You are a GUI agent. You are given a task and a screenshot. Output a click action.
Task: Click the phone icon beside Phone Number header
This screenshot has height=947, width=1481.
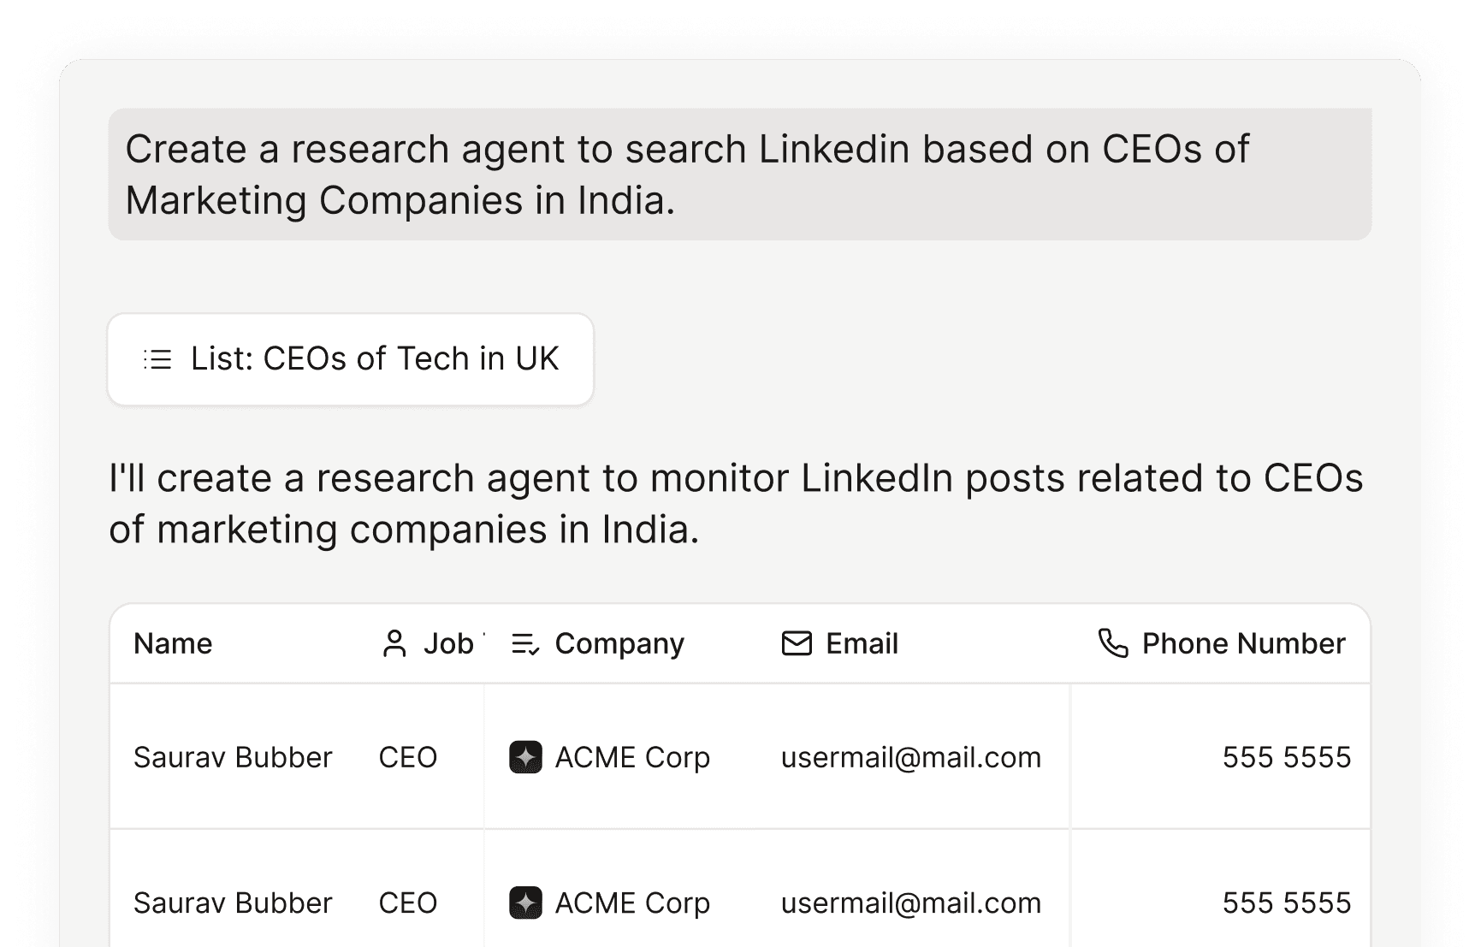[x=1113, y=643]
